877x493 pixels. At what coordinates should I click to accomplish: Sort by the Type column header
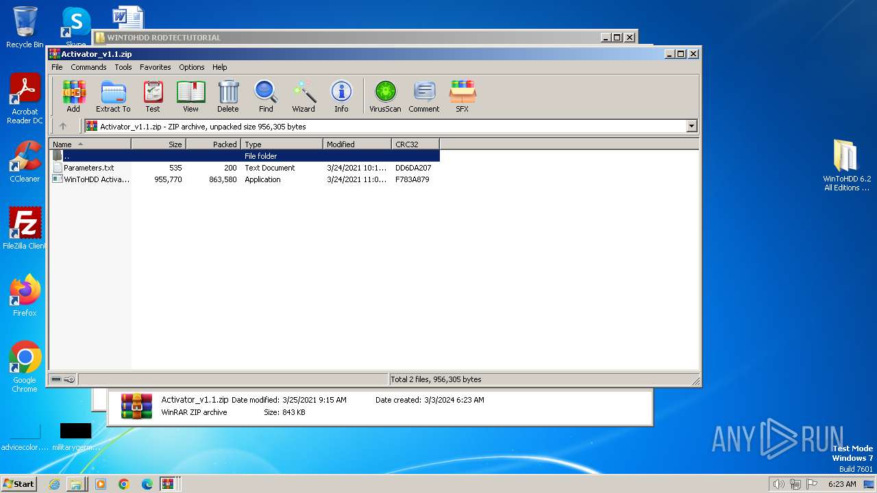point(282,144)
